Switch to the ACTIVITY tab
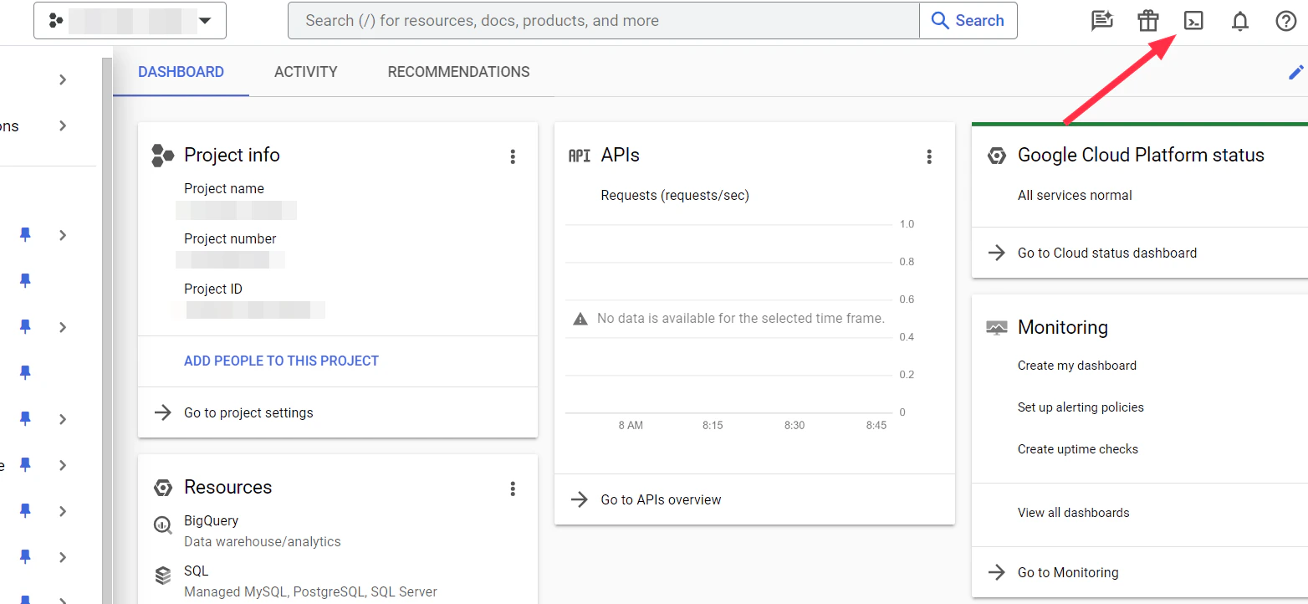The width and height of the screenshot is (1308, 604). pyautogui.click(x=305, y=72)
